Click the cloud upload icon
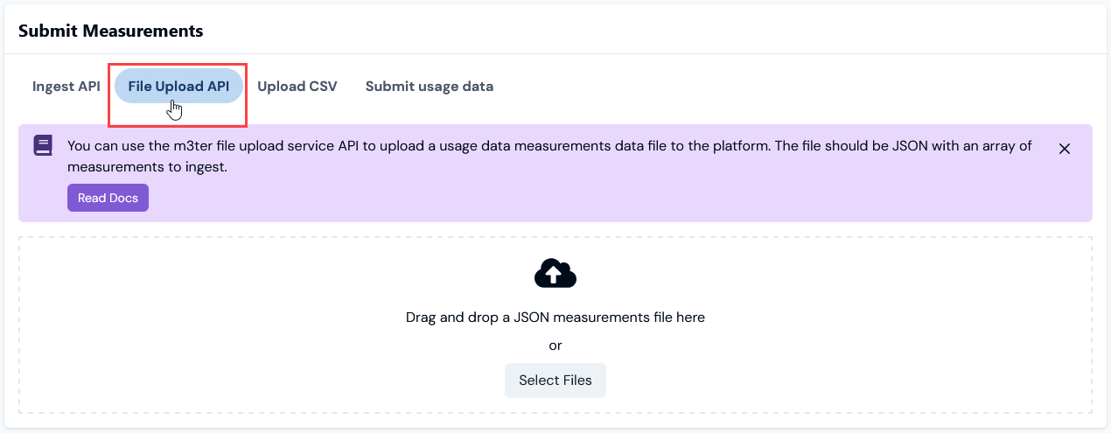The width and height of the screenshot is (1111, 433). pyautogui.click(x=555, y=274)
